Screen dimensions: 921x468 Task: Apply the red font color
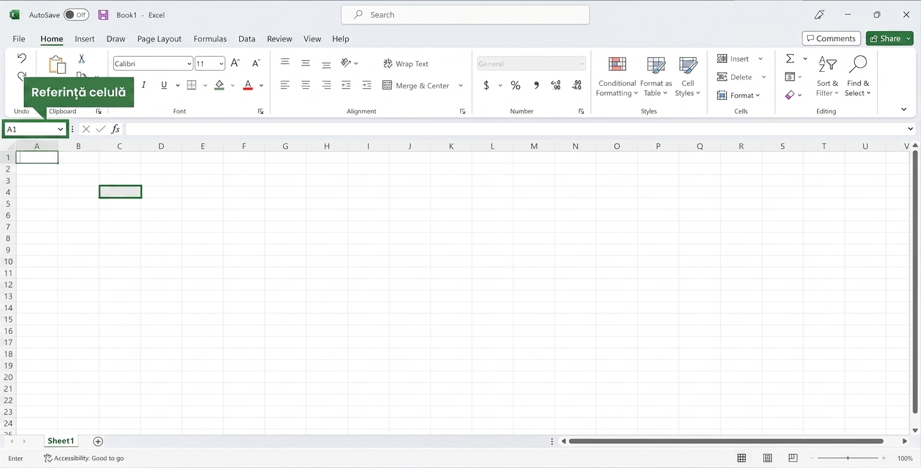coord(248,85)
